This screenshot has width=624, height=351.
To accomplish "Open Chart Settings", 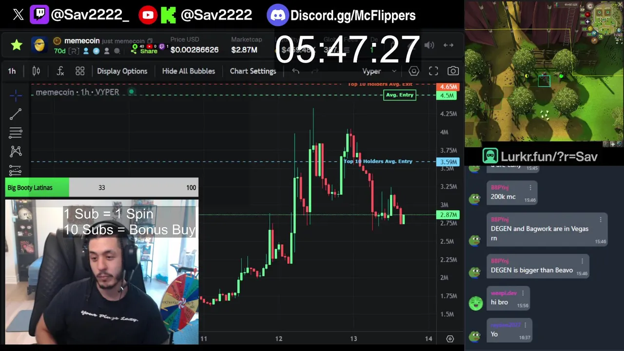I will coord(253,71).
